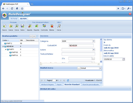Click the form vertical scrollbar up arrow
This screenshot has width=133, height=103.
101,40
